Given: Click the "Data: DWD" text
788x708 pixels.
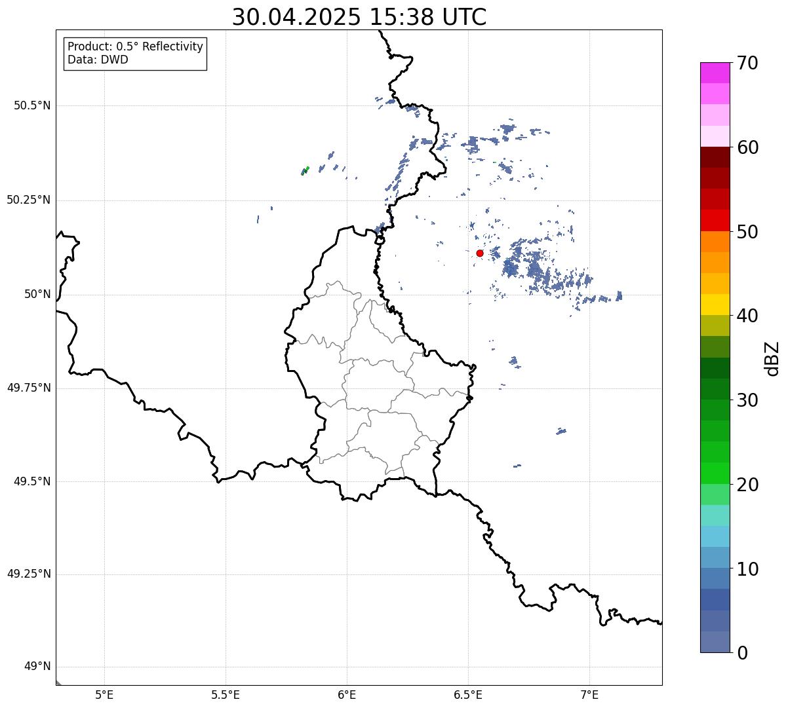Looking at the screenshot, I should pos(98,60).
